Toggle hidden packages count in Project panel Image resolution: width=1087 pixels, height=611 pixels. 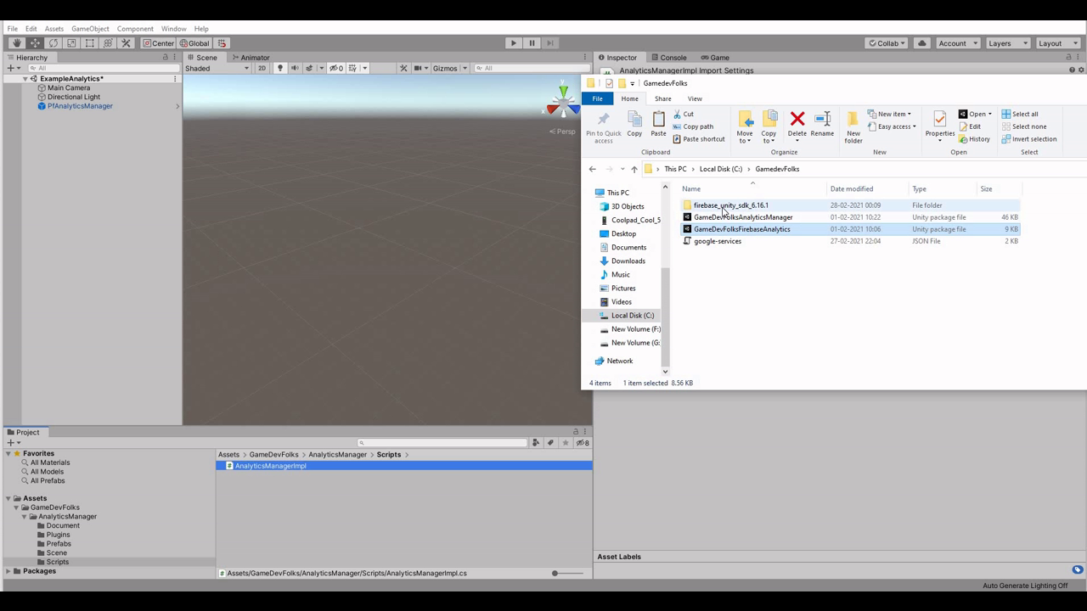(583, 443)
